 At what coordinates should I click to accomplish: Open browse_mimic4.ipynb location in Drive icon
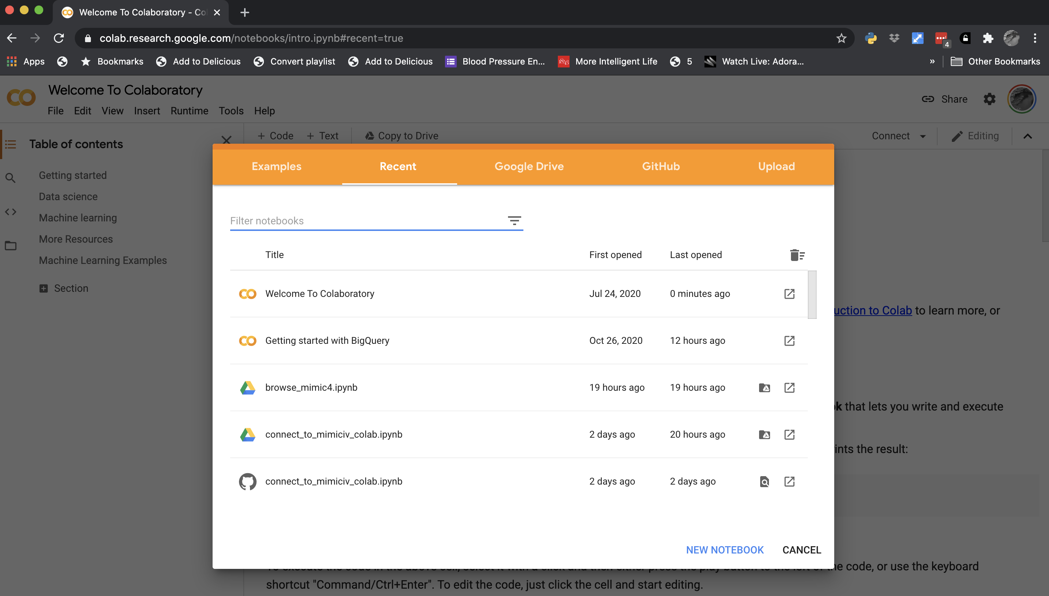(x=764, y=388)
